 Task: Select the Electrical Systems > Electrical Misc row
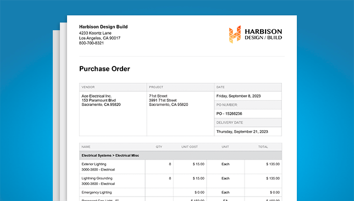(x=180, y=155)
